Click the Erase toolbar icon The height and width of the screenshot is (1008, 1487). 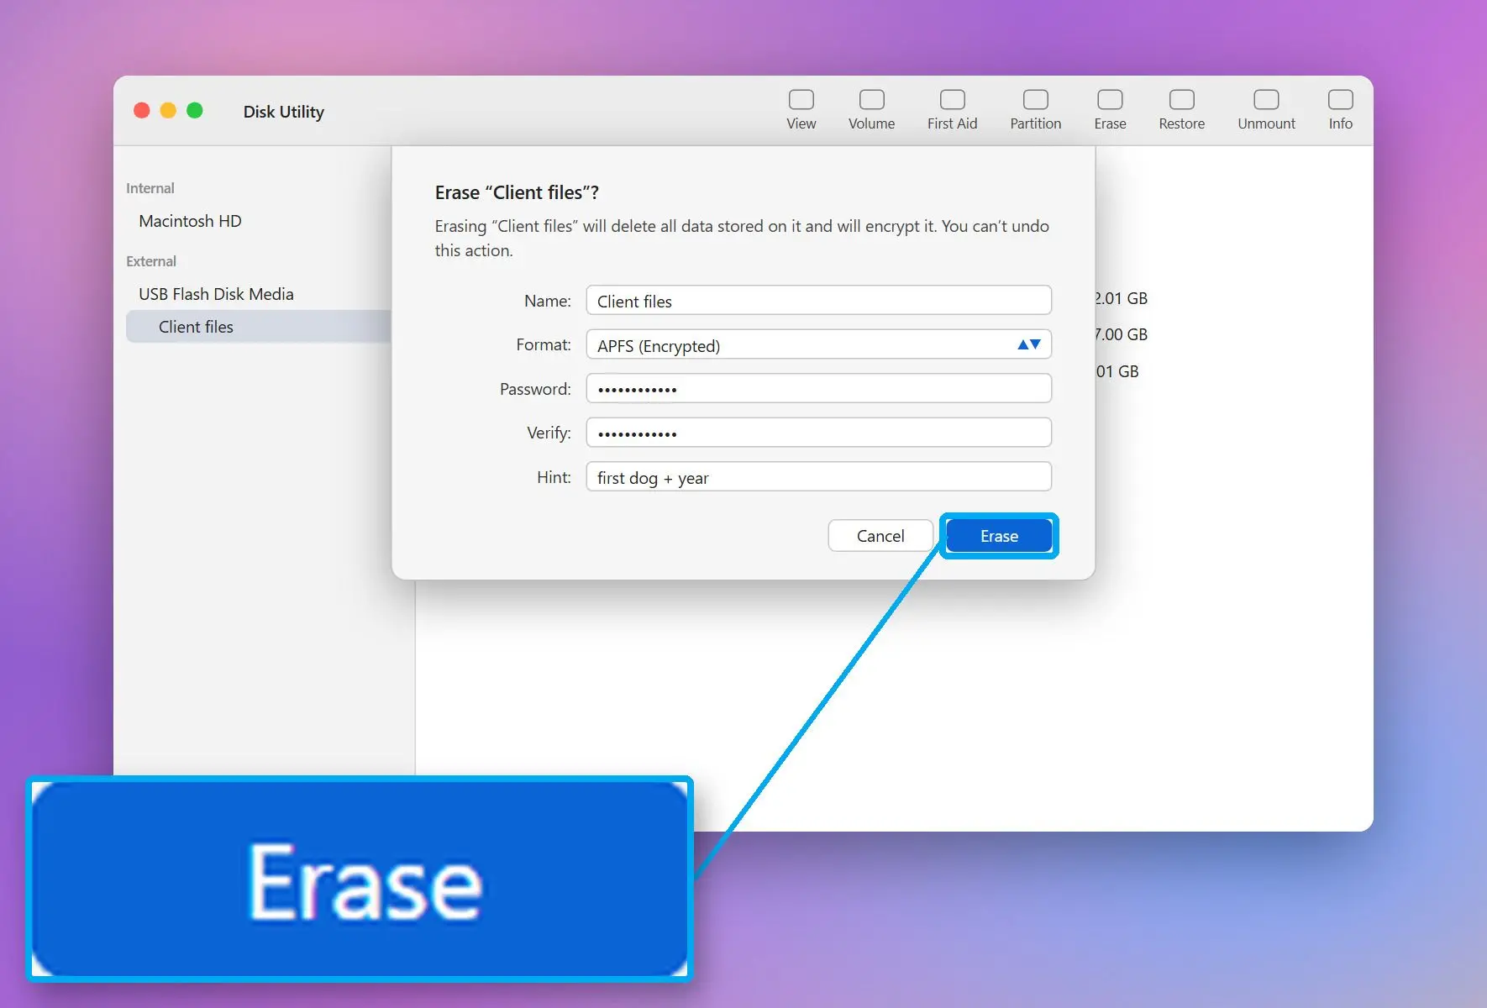tap(1110, 110)
